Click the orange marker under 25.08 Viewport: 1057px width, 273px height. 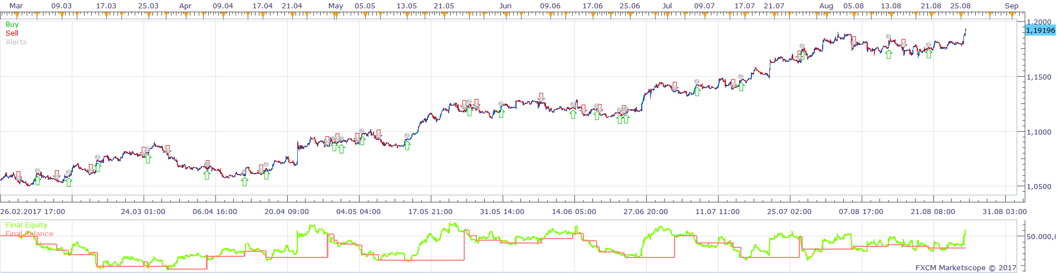click(x=961, y=14)
